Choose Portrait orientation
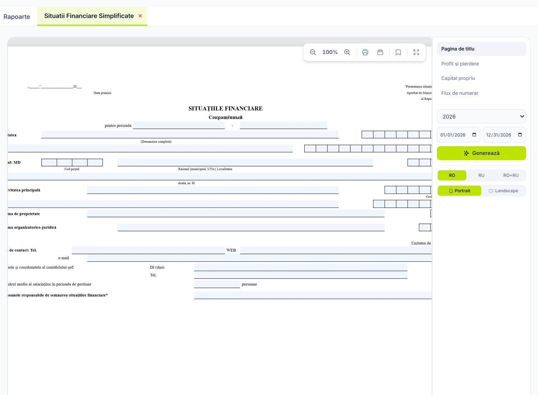The image size is (538, 395). click(459, 191)
